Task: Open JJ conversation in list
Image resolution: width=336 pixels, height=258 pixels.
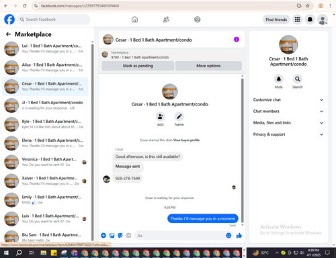Action: [x=45, y=105]
